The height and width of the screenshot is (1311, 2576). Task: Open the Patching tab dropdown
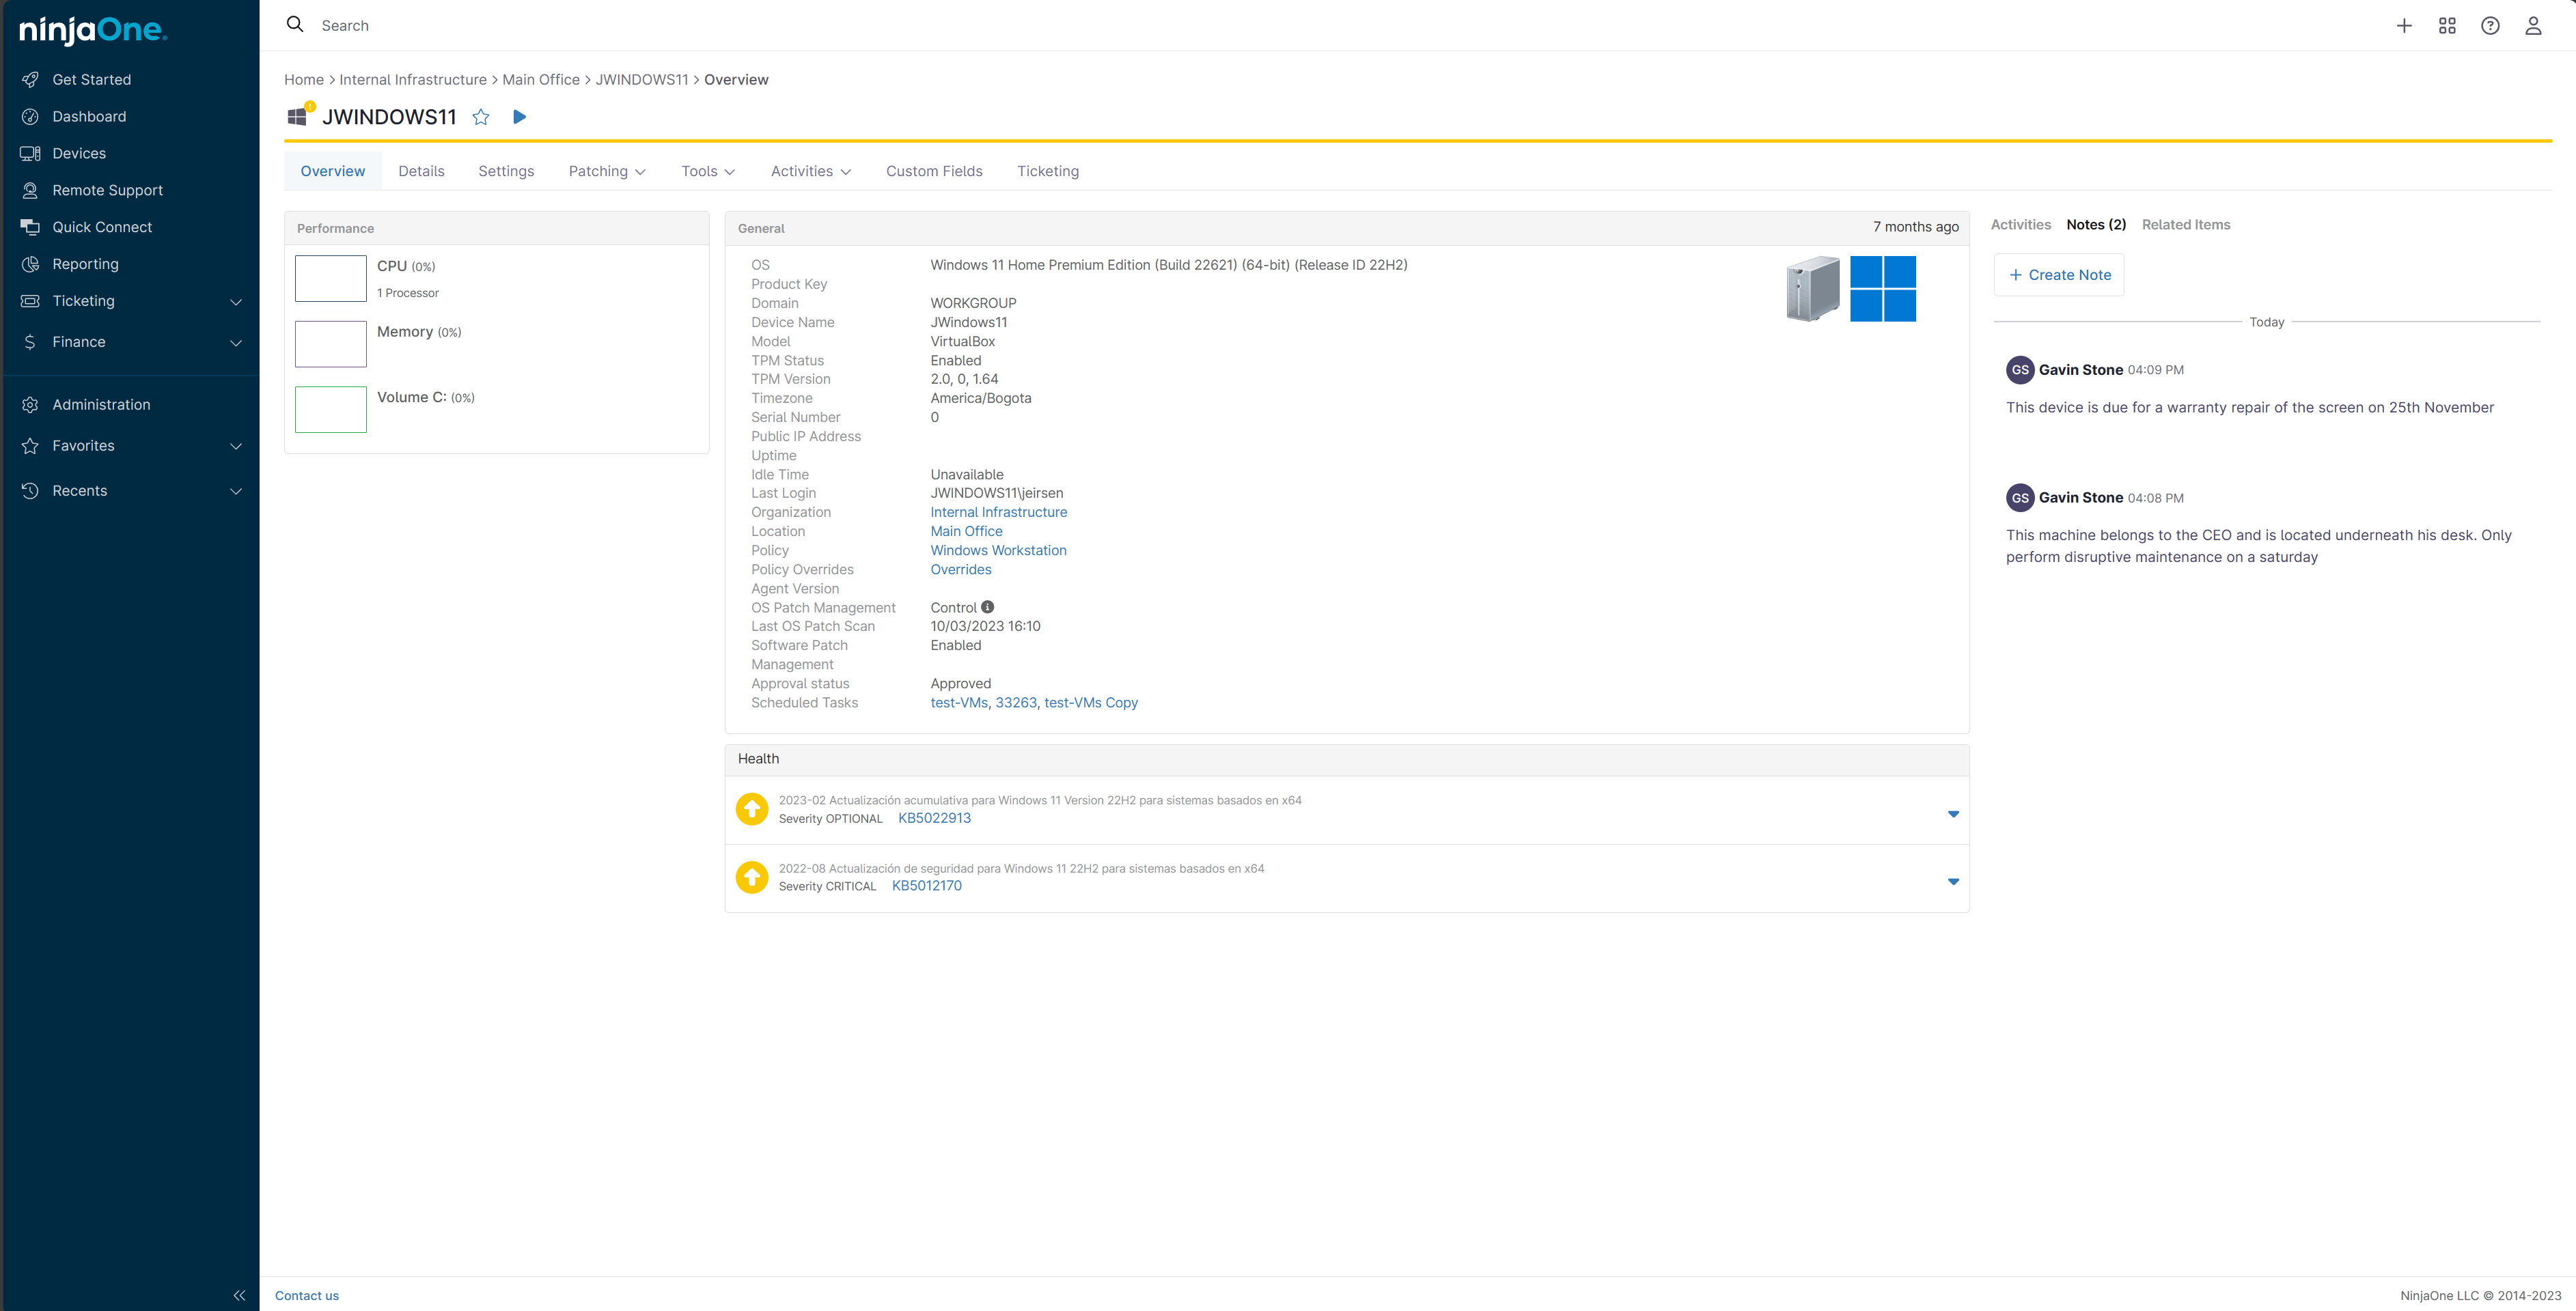(607, 171)
